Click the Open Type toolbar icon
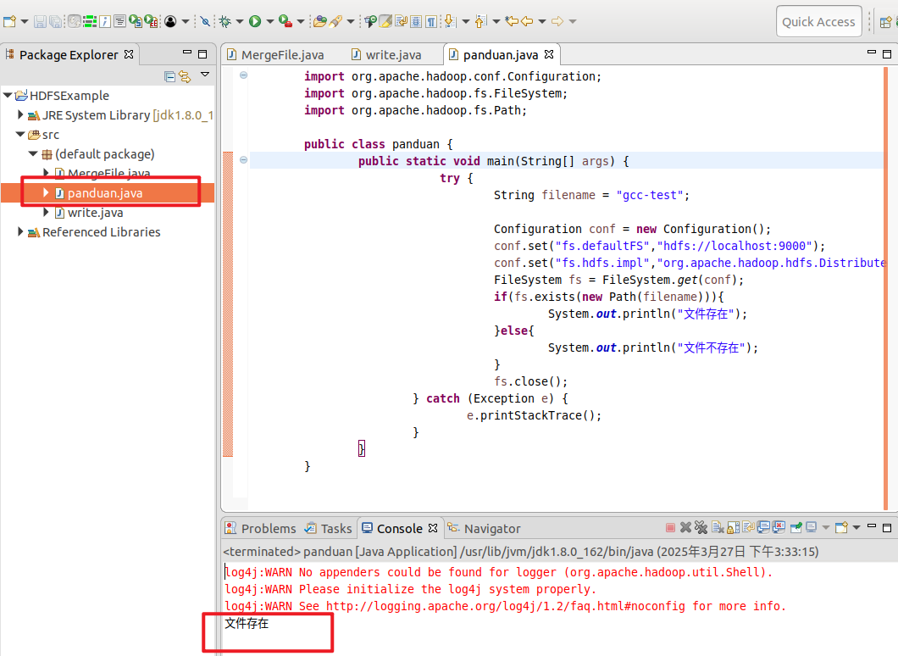The width and height of the screenshot is (898, 656). coord(319,21)
